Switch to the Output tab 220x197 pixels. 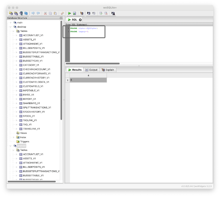tap(91, 70)
